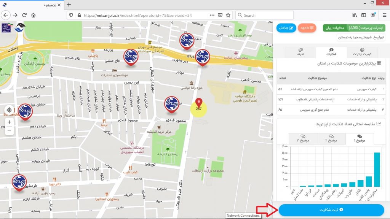The width and height of the screenshot is (390, 219).
Task: Click the orange بازخورد feedback button
Action: tap(307, 28)
